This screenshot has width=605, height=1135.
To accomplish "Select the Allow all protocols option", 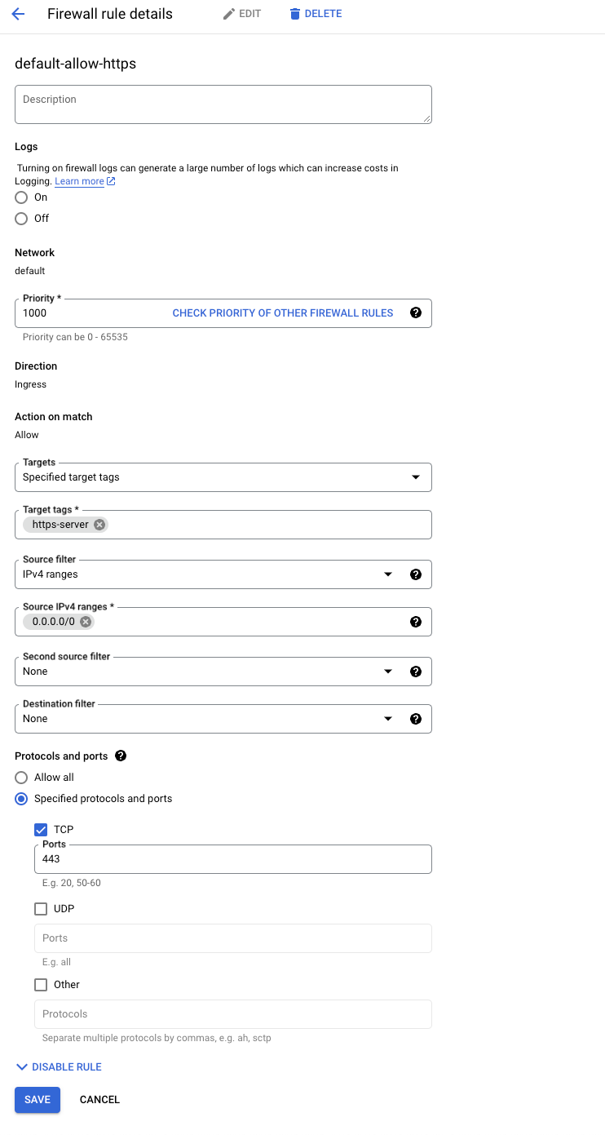I will pos(22,778).
